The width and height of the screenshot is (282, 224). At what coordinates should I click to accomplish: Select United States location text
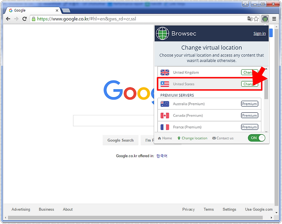point(184,84)
